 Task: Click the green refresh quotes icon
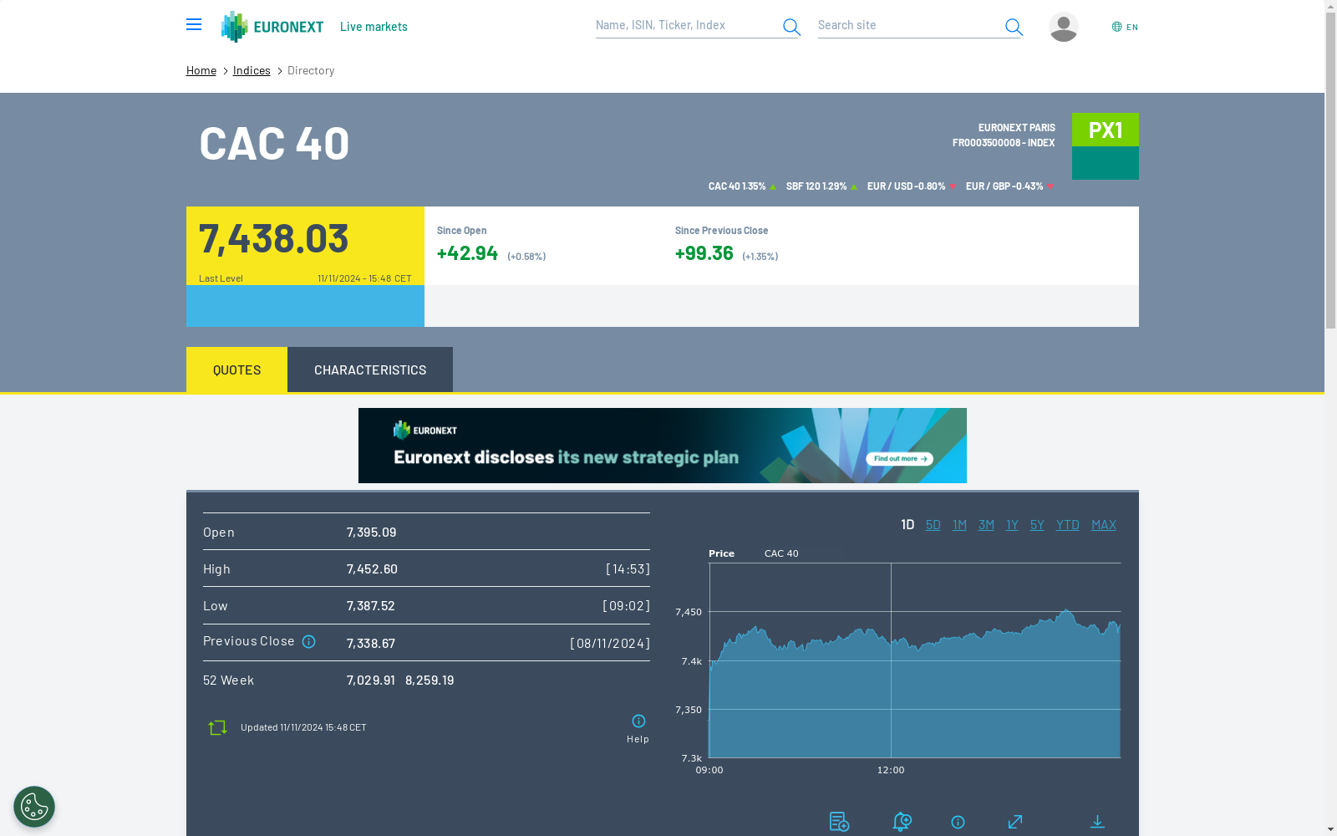point(217,727)
